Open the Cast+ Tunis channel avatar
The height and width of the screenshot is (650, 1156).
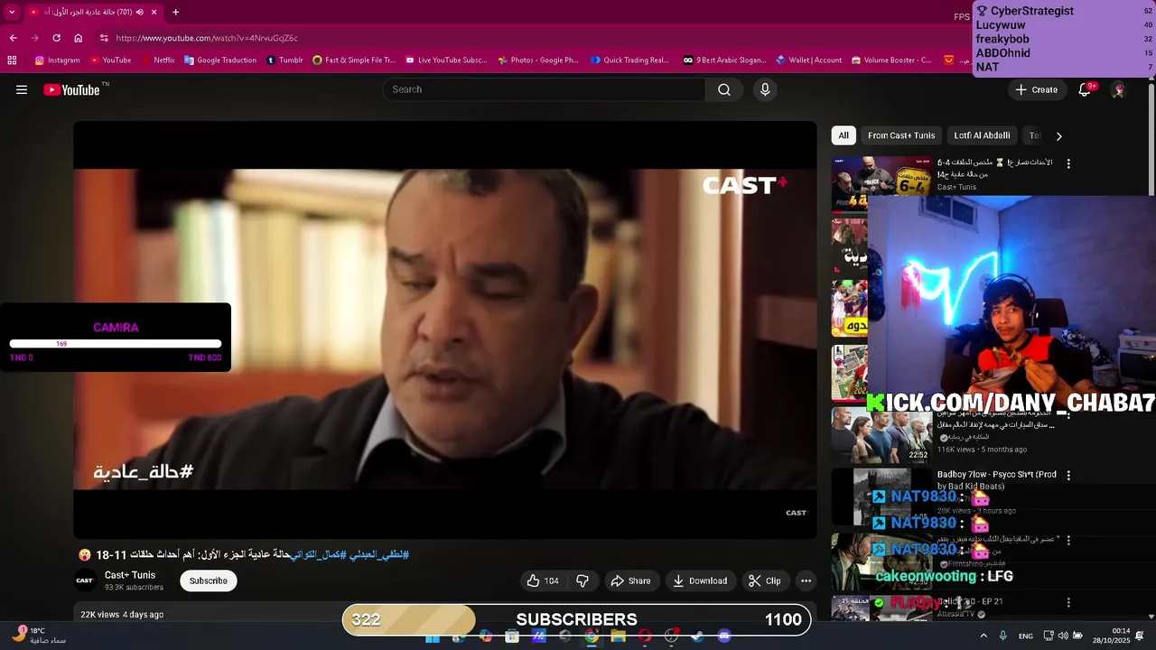click(x=84, y=580)
